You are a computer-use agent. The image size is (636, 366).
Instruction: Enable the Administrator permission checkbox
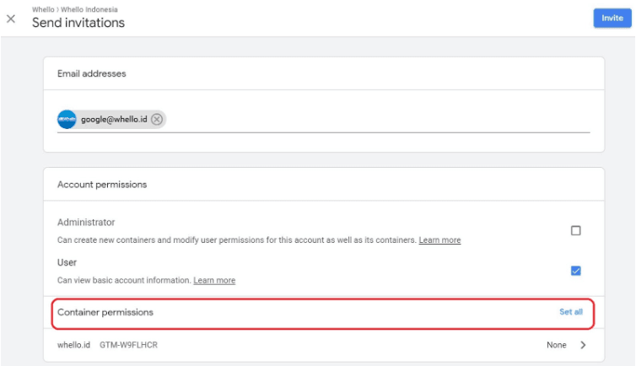point(575,230)
